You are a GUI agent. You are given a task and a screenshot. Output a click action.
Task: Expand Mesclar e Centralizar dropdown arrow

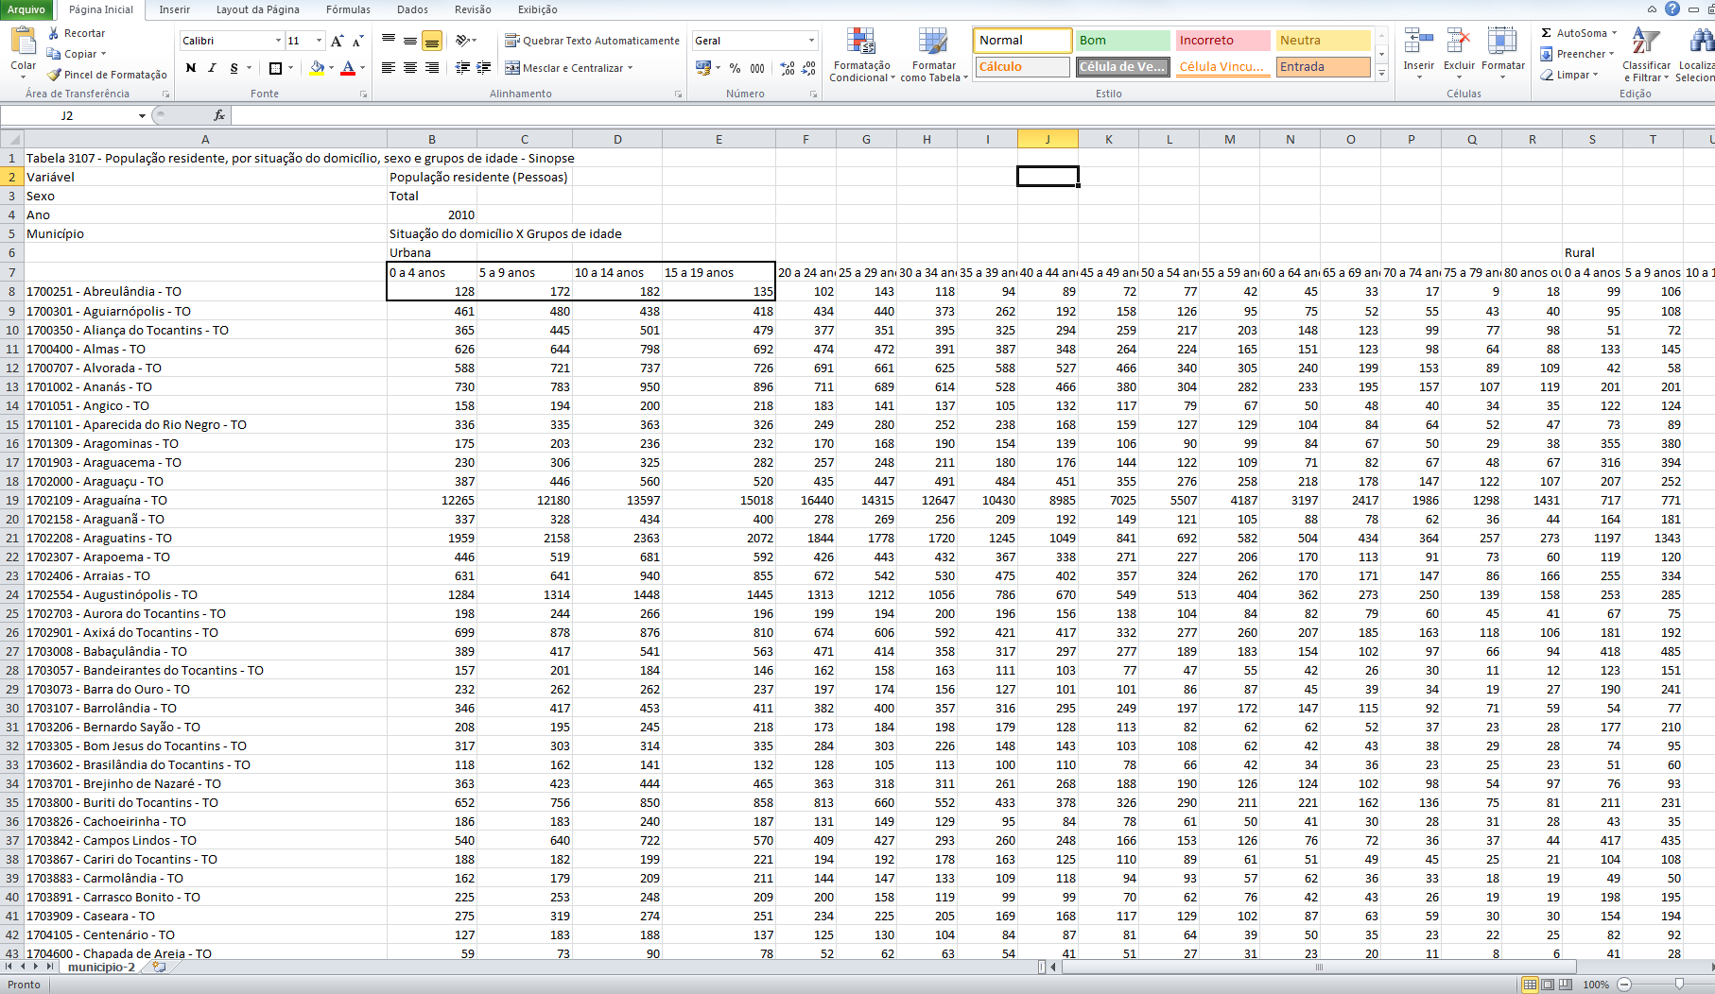(x=630, y=68)
